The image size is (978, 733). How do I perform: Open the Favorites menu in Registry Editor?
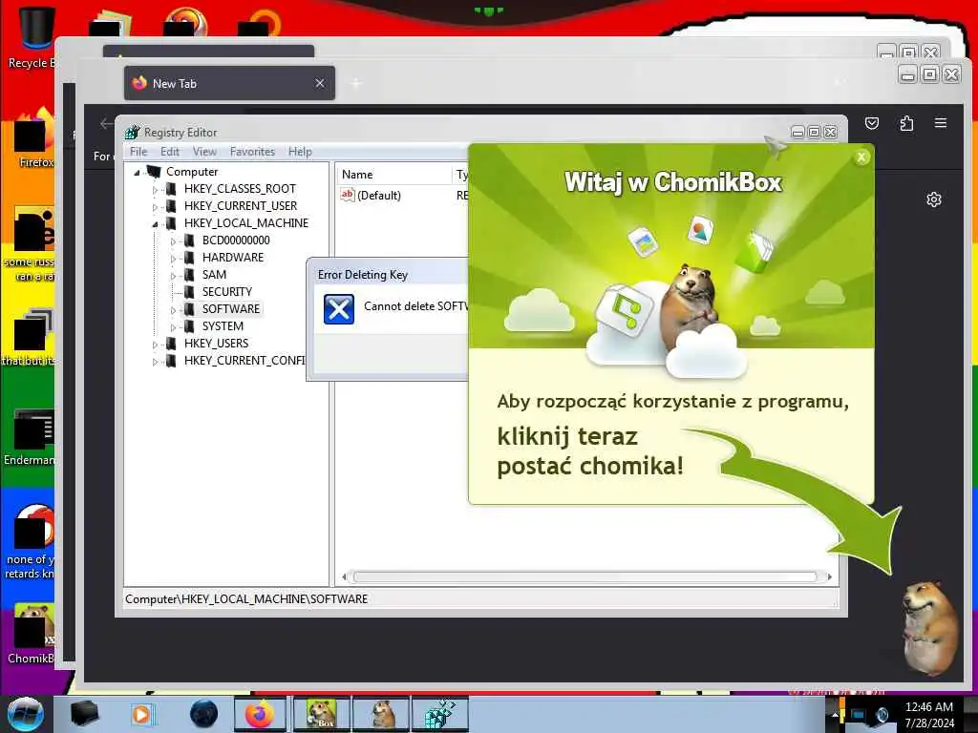252,152
